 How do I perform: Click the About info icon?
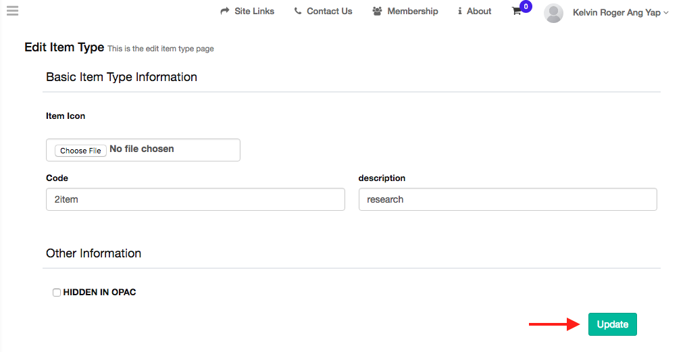[x=459, y=11]
